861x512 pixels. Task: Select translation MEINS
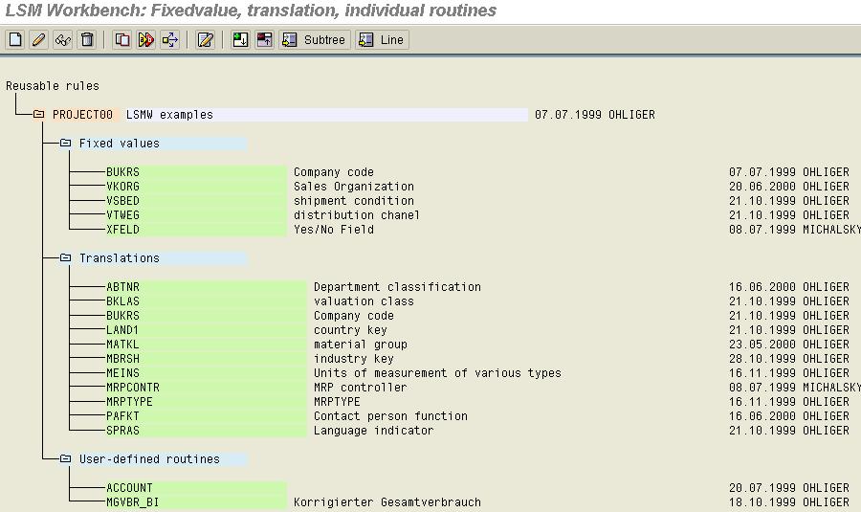click(206, 372)
